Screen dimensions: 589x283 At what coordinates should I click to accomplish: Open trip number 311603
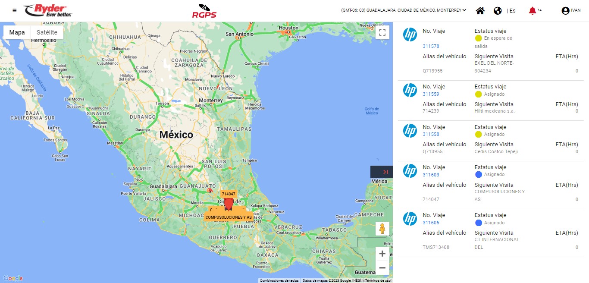pyautogui.click(x=431, y=175)
